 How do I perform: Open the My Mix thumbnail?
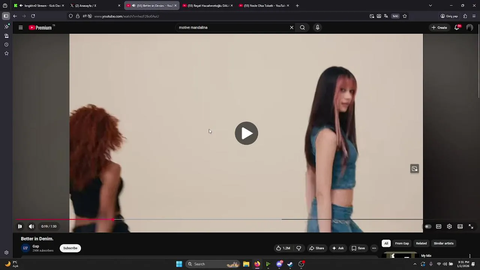[x=400, y=256]
